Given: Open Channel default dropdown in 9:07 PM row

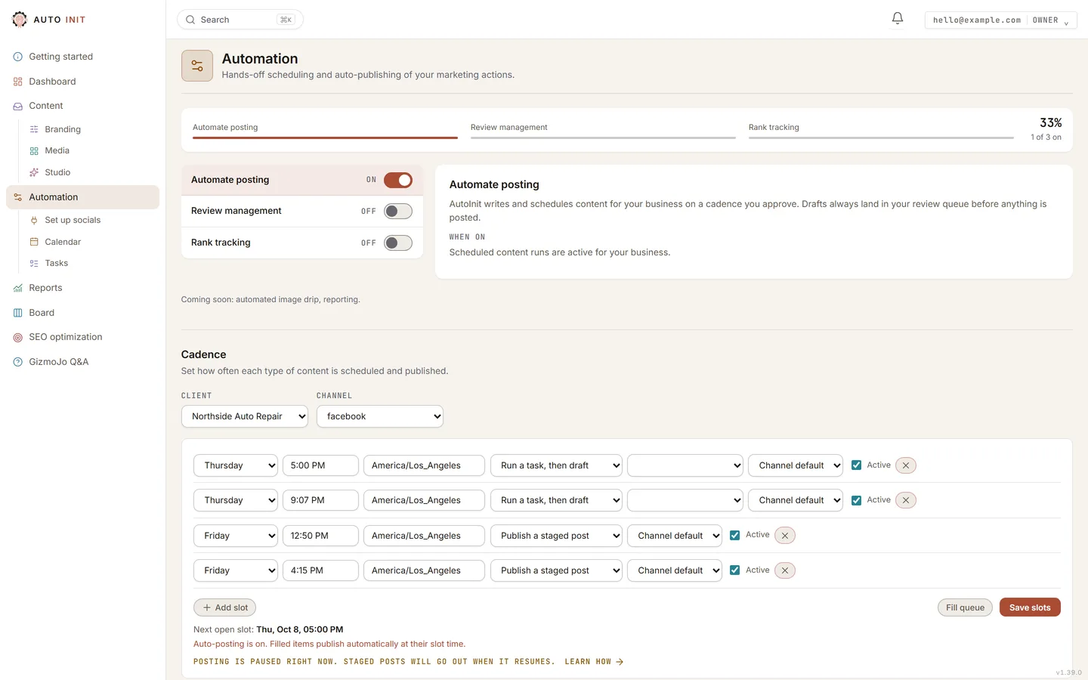Looking at the screenshot, I should coord(796,500).
